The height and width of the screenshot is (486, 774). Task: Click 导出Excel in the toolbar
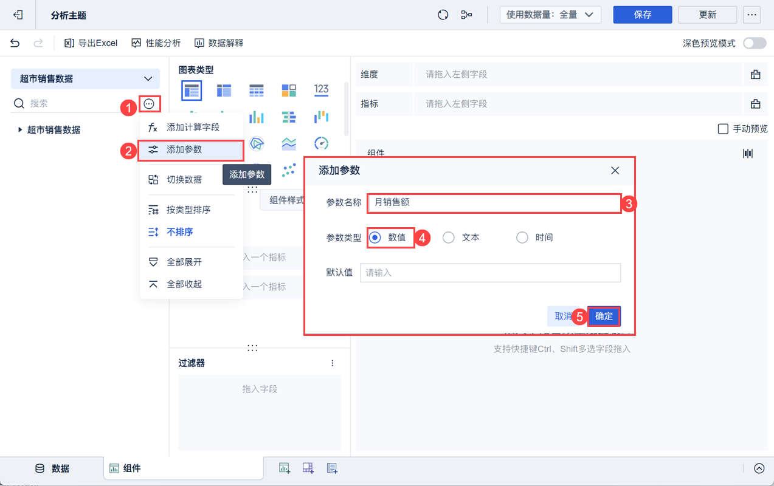(x=91, y=43)
